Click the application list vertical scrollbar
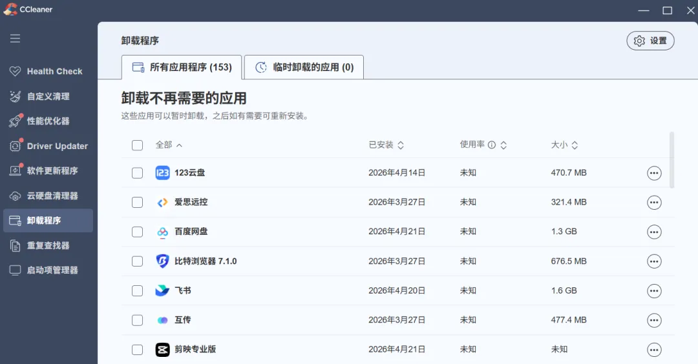Screen dimensions: 698x364 [672, 160]
